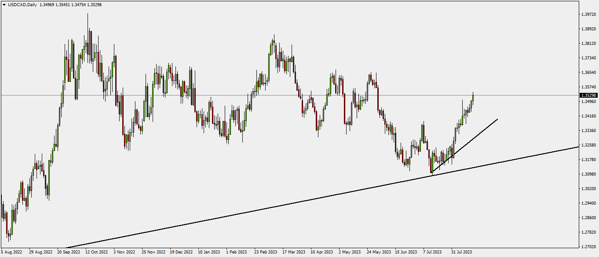Click the 1.28600 price axis label
This screenshot has height=257, width=599.
click(588, 218)
